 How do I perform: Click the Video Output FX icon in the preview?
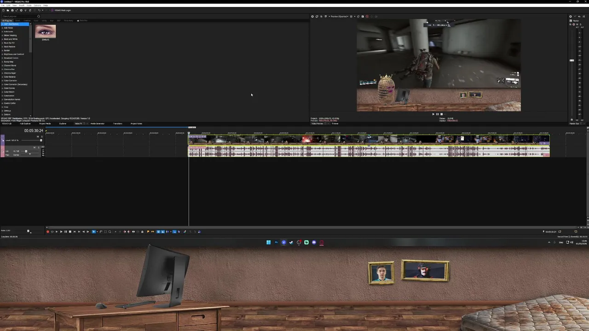pos(321,17)
